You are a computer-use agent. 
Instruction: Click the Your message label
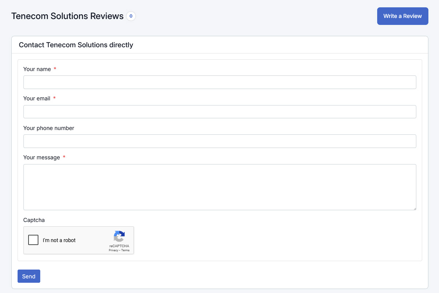41,157
